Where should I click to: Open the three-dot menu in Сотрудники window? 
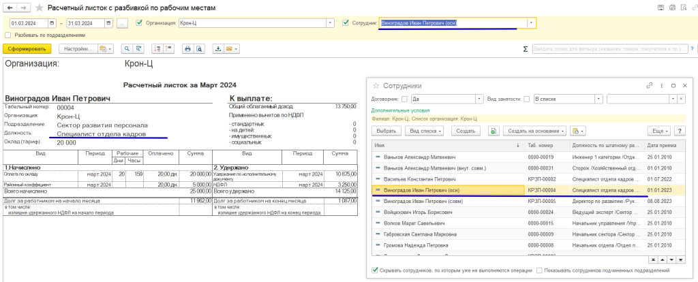(661, 85)
